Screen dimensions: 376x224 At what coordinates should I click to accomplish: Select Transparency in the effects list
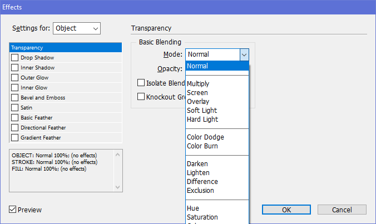coord(66,48)
